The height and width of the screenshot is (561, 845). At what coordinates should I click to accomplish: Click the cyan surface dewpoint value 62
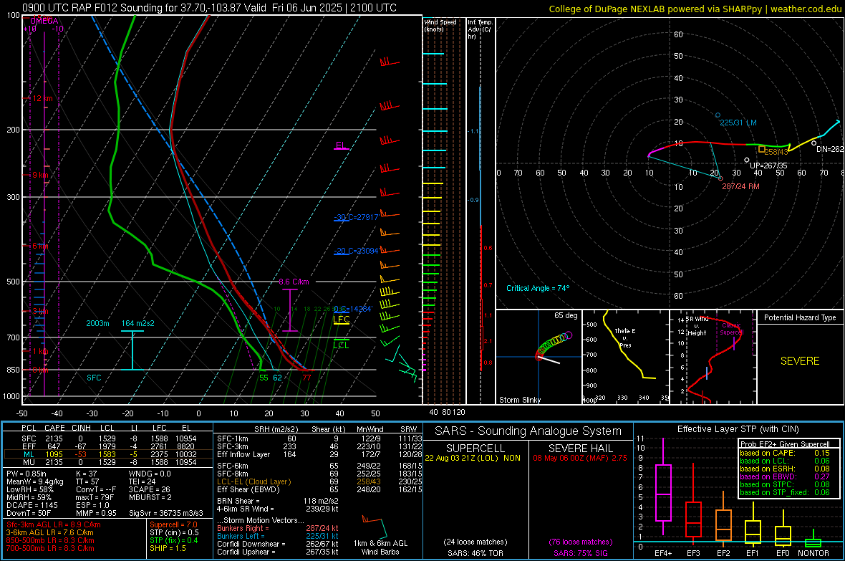point(278,378)
